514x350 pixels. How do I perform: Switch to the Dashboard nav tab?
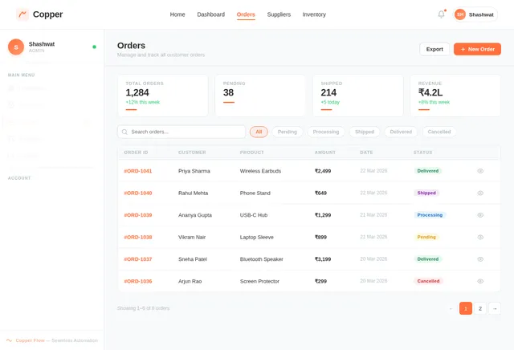210,14
